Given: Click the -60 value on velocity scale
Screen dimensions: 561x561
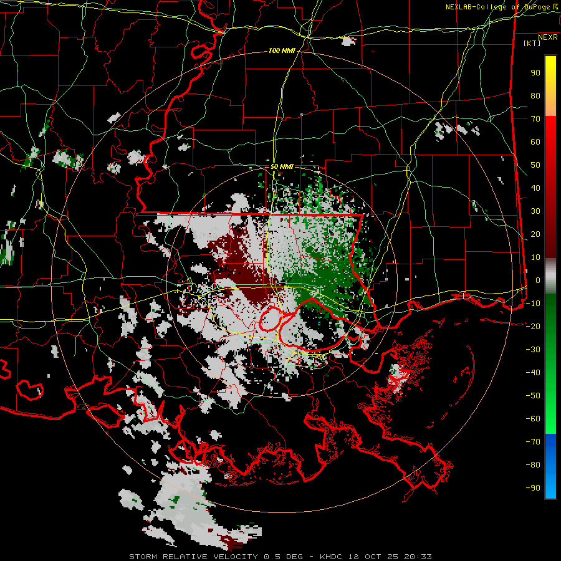Looking at the screenshot, I should coord(533,419).
